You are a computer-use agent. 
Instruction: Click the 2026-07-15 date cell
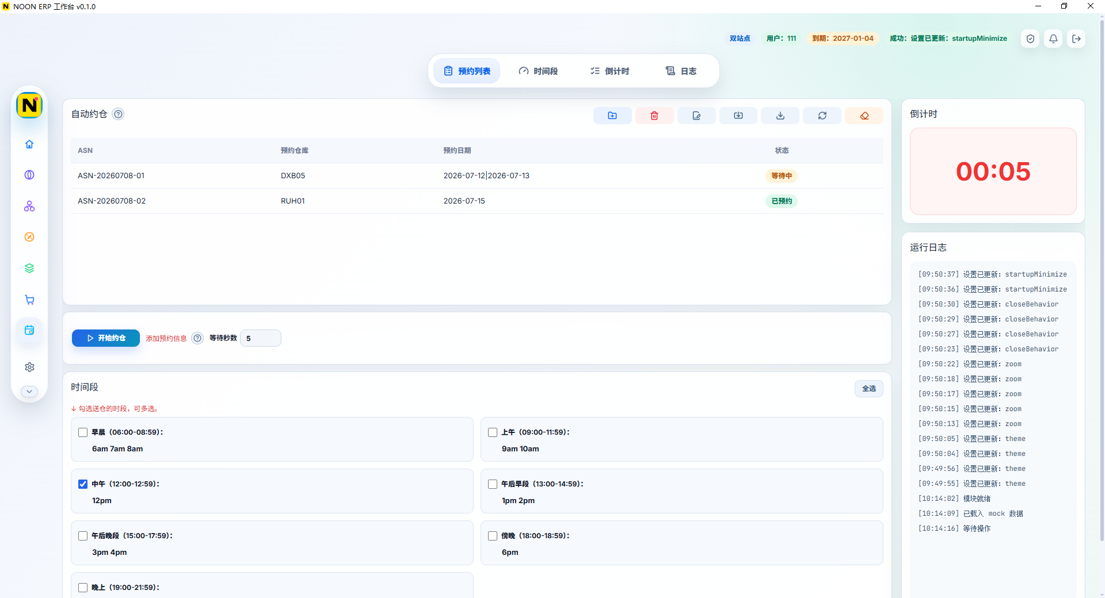click(464, 201)
